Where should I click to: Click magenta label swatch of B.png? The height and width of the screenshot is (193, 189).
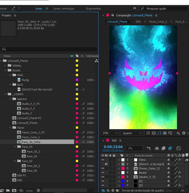point(77,80)
